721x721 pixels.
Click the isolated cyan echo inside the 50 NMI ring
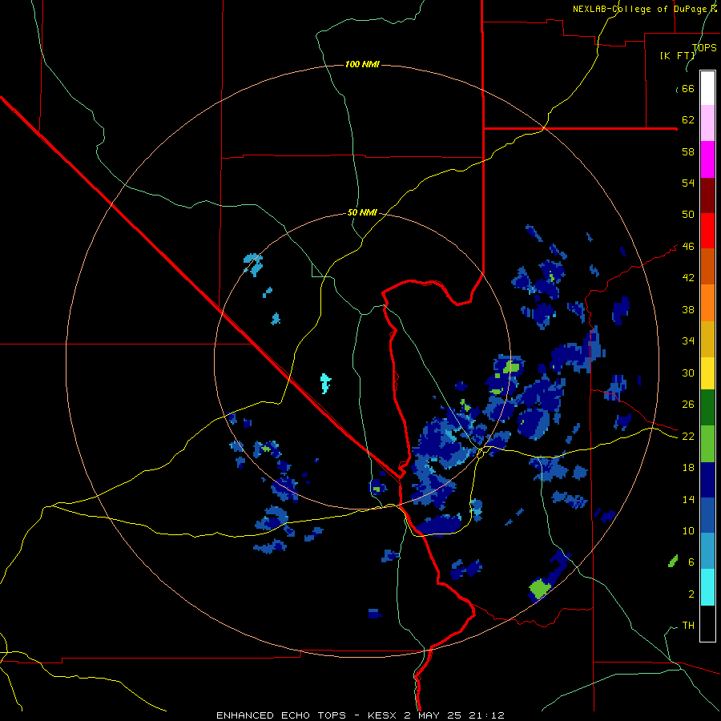325,384
